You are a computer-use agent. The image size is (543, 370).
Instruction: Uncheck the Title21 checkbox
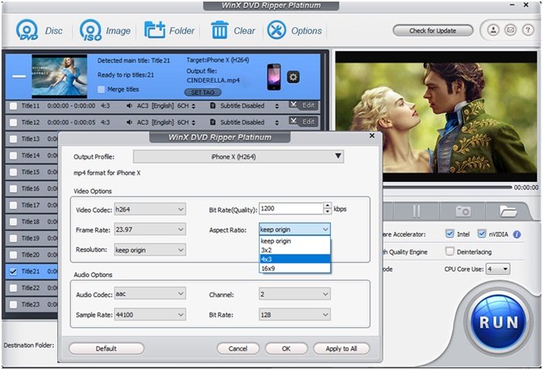(x=13, y=272)
